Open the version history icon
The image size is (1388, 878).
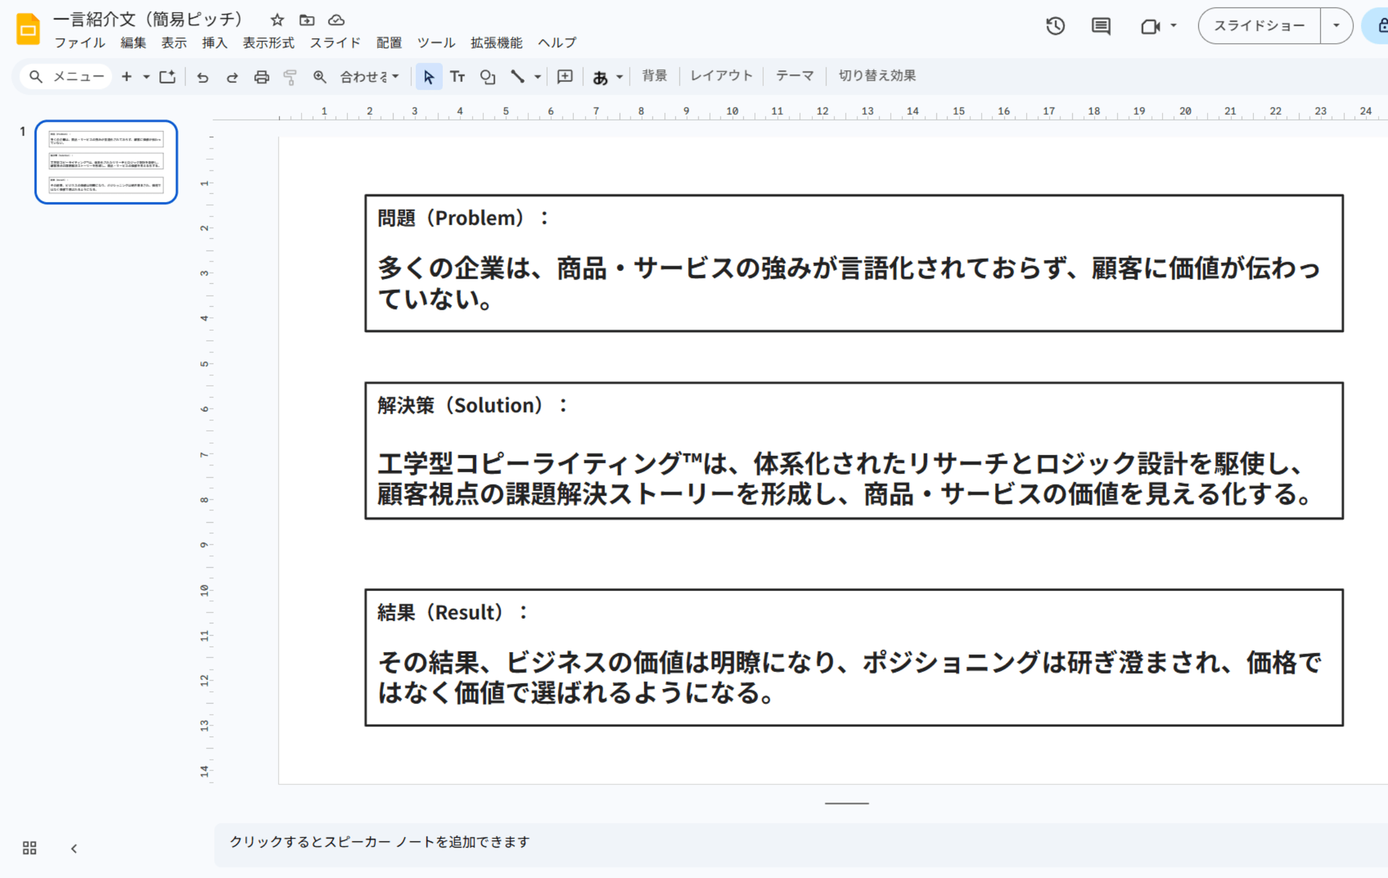coord(1055,26)
